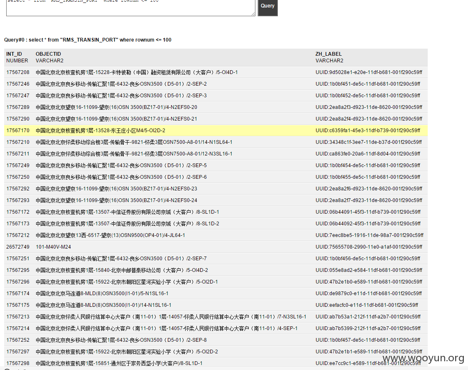Click UUID:9d5028e1-e20e-11df-b681-001f290c59ff label

click(x=369, y=72)
